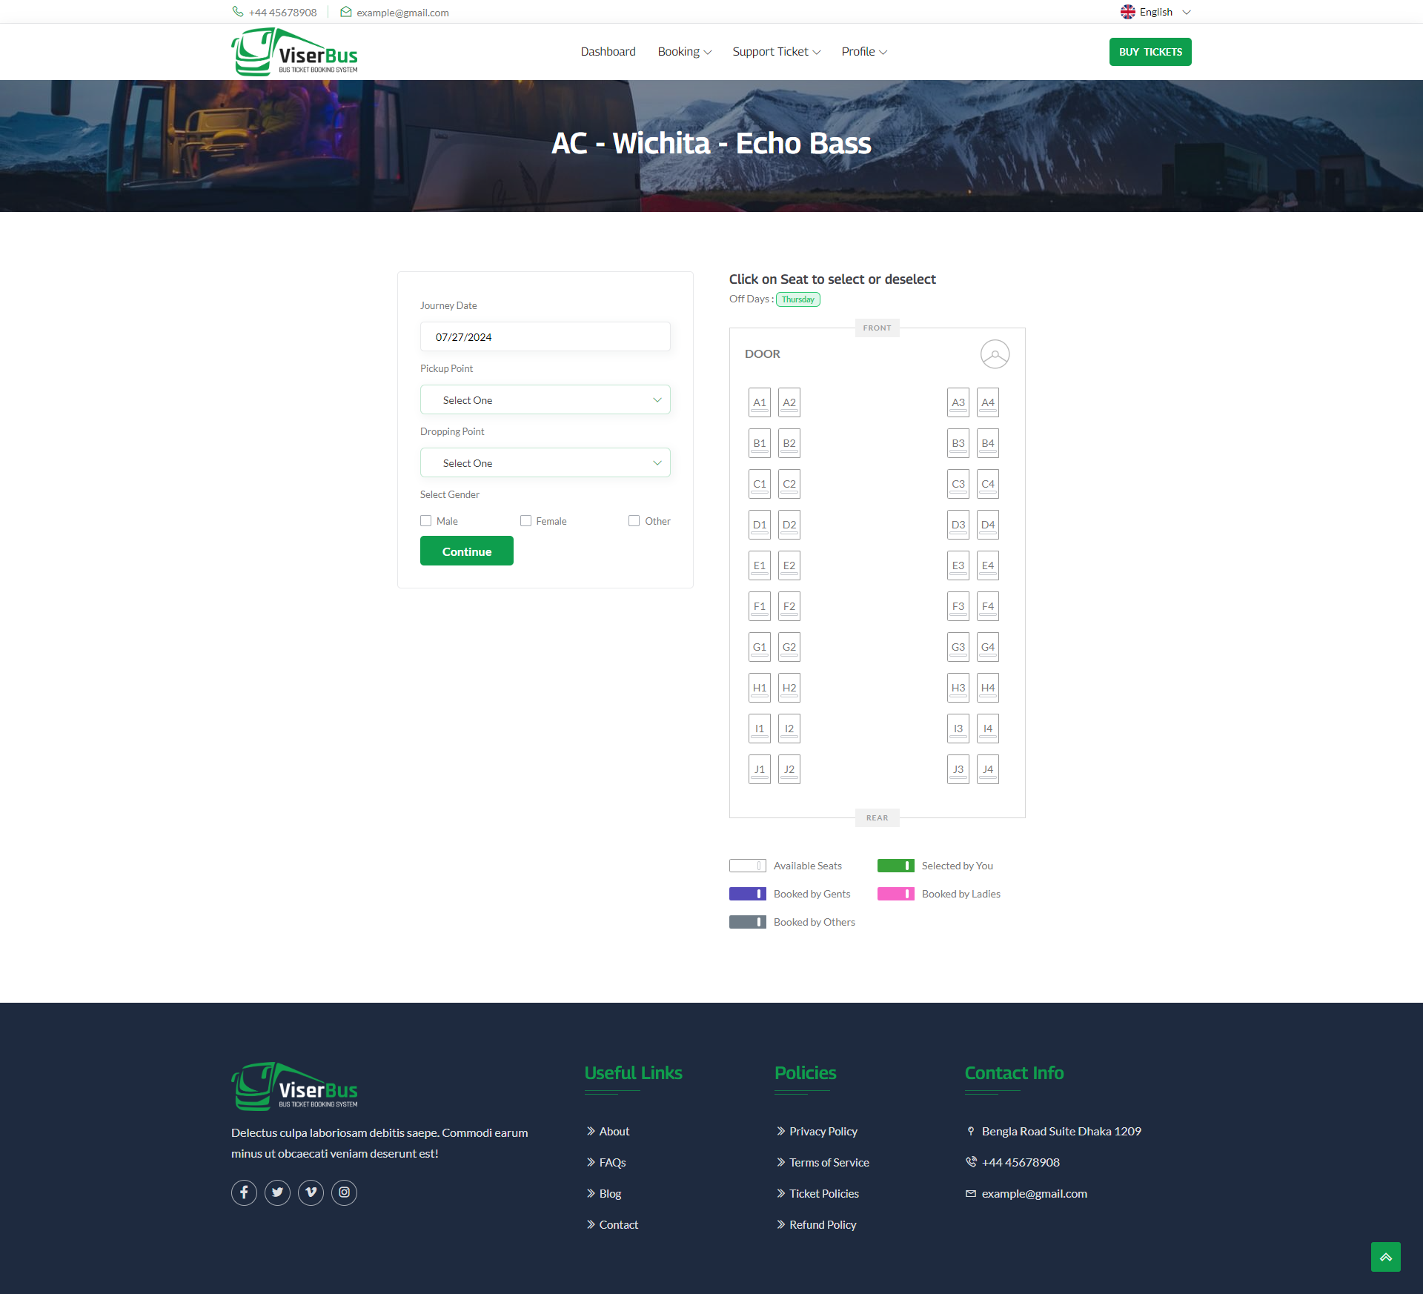Select seat A1 on the seat map
The image size is (1423, 1294).
point(758,402)
